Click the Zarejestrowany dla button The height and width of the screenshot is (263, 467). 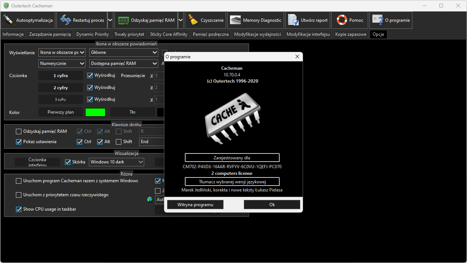(x=232, y=158)
